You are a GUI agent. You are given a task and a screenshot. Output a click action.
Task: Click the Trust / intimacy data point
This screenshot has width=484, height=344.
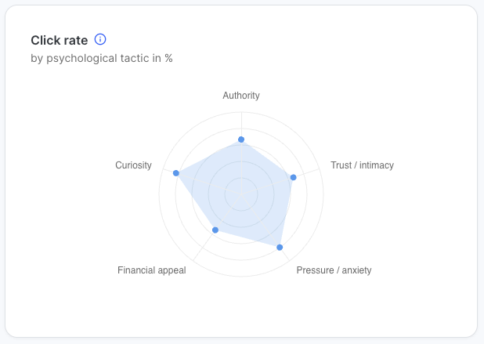point(293,177)
